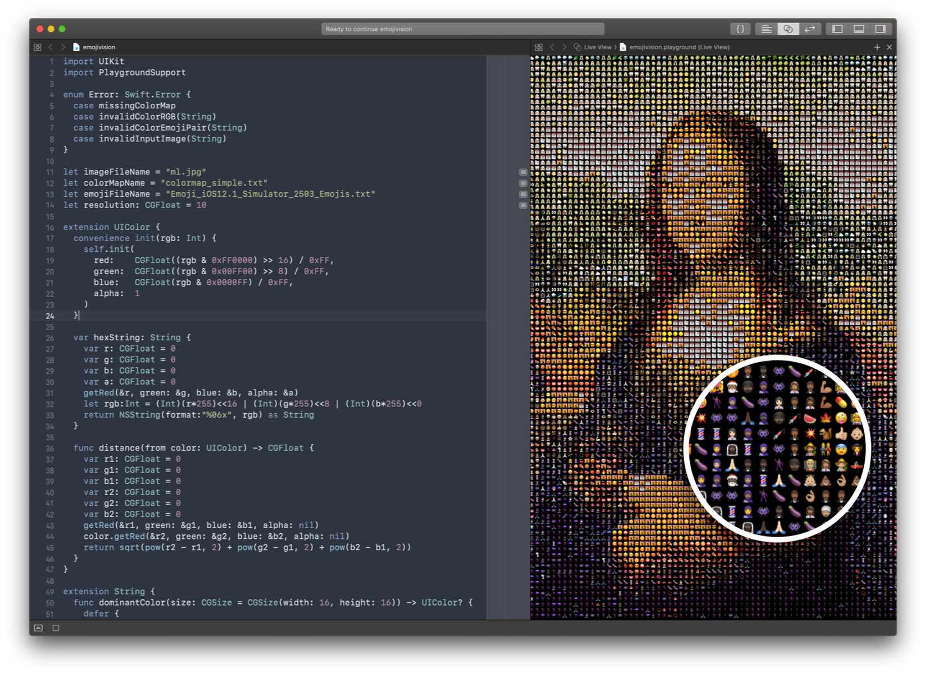Click "case missingColorMap" in the code
The image size is (926, 674).
click(x=124, y=106)
